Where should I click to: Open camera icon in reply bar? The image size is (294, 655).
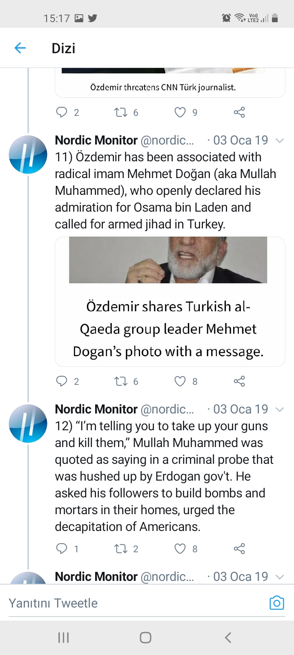coord(276,603)
